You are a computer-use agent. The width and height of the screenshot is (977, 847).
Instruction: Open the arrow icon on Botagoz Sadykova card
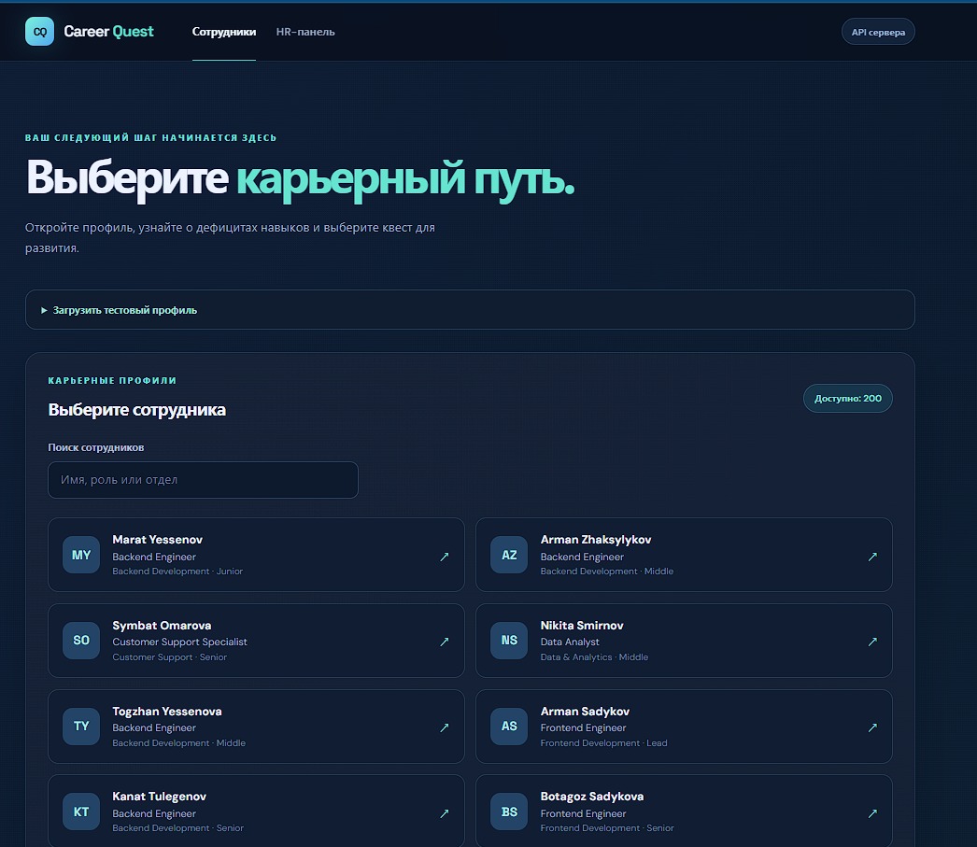pyautogui.click(x=872, y=812)
